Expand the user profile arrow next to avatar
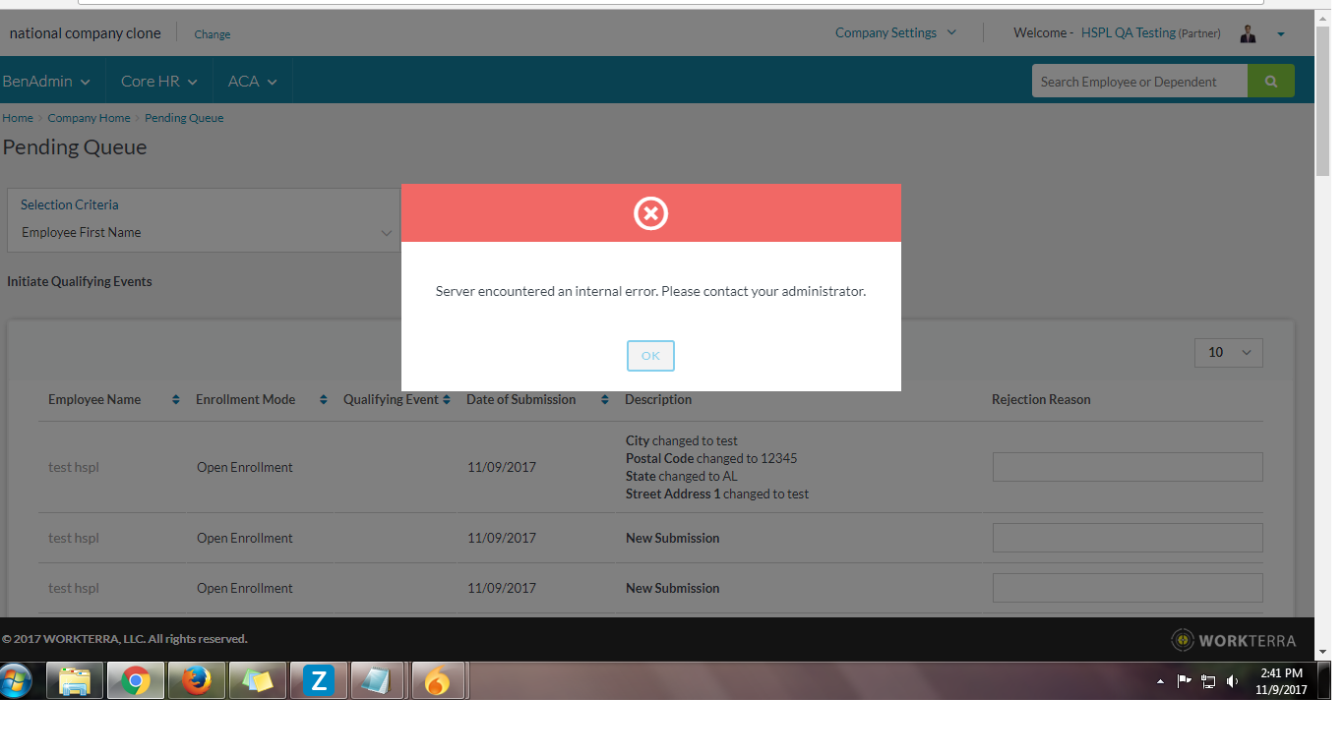Viewport: 1344px width, 755px height. click(1280, 34)
